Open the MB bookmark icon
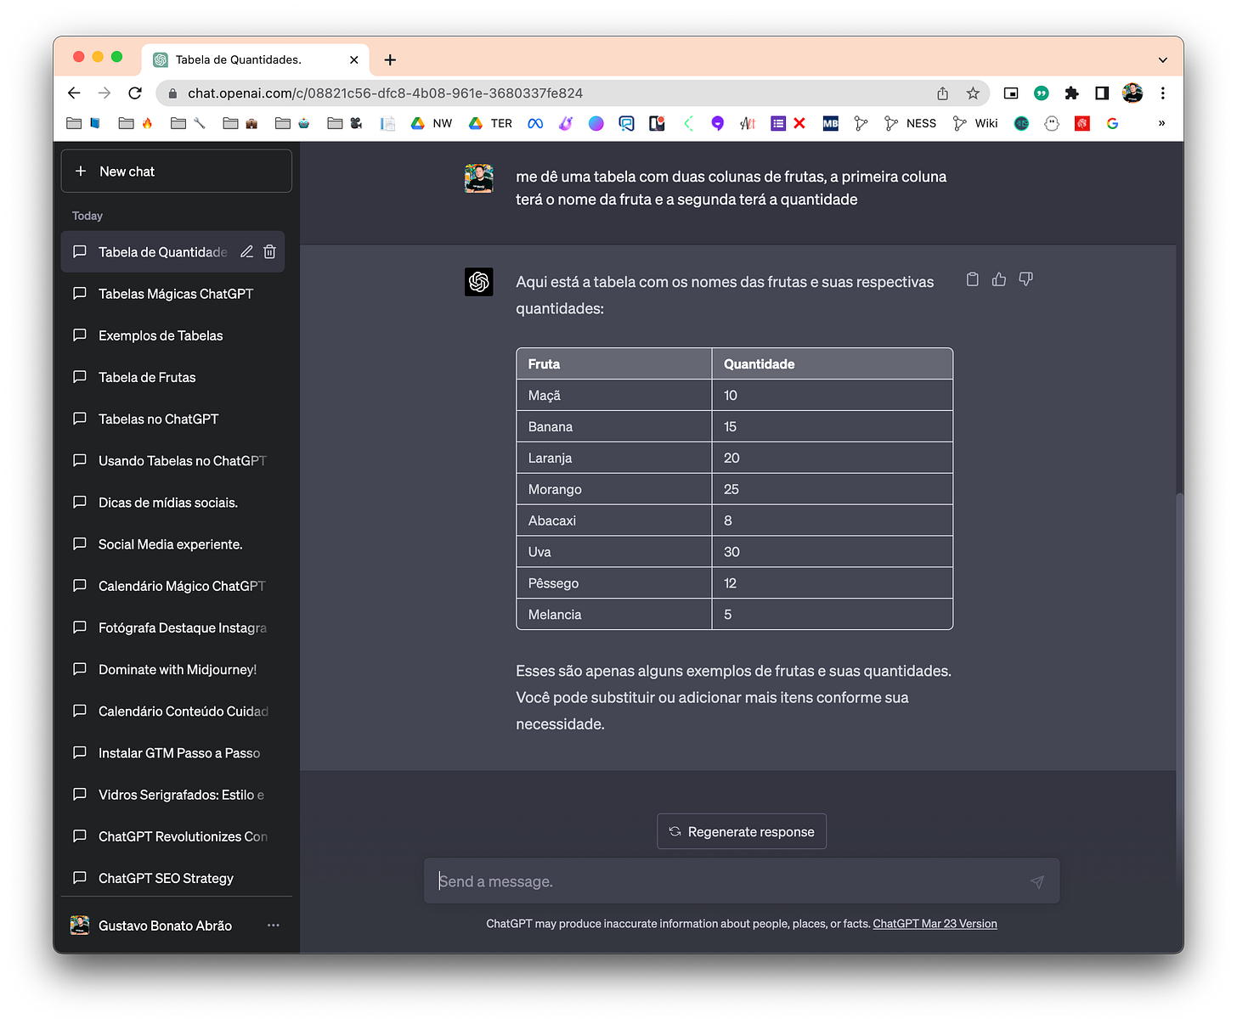Image resolution: width=1237 pixels, height=1024 pixels. 830,123
